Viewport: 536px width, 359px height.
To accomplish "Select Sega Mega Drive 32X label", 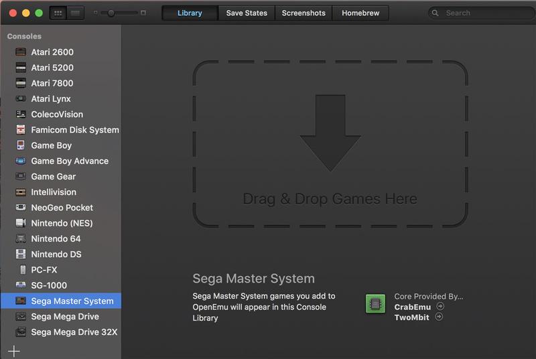I will pyautogui.click(x=74, y=332).
